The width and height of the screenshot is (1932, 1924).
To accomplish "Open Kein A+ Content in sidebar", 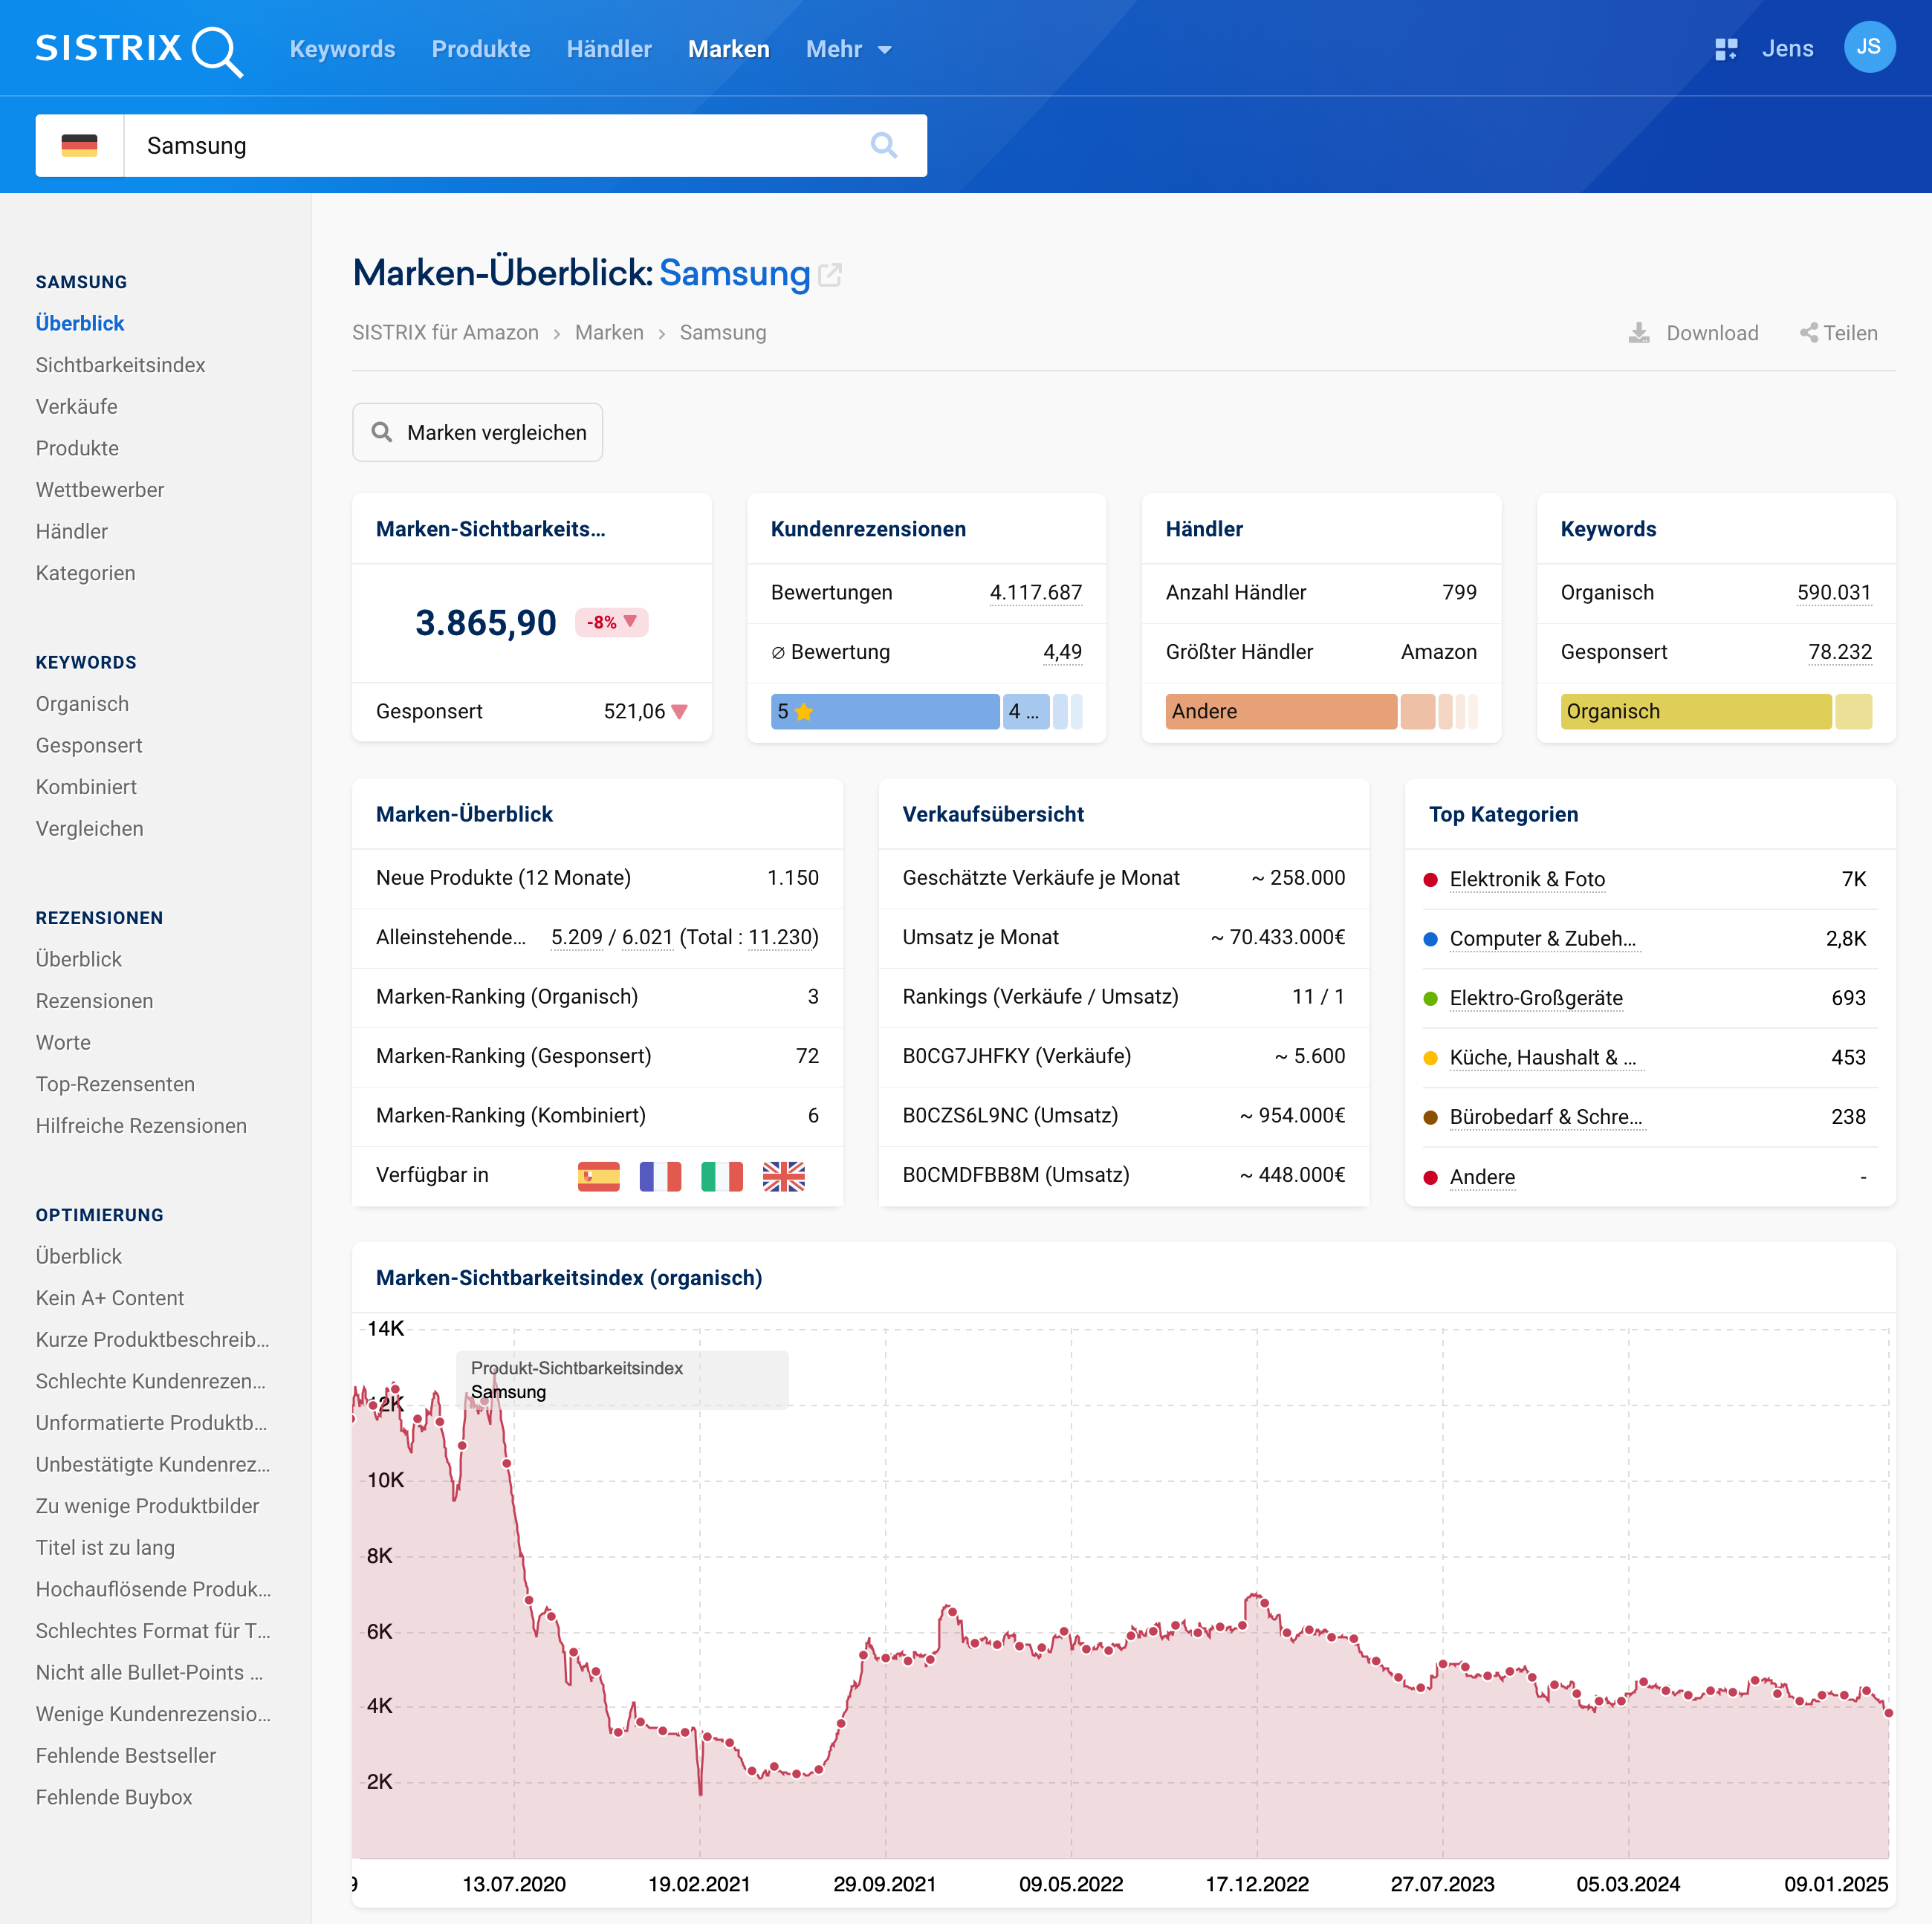I will [110, 1297].
